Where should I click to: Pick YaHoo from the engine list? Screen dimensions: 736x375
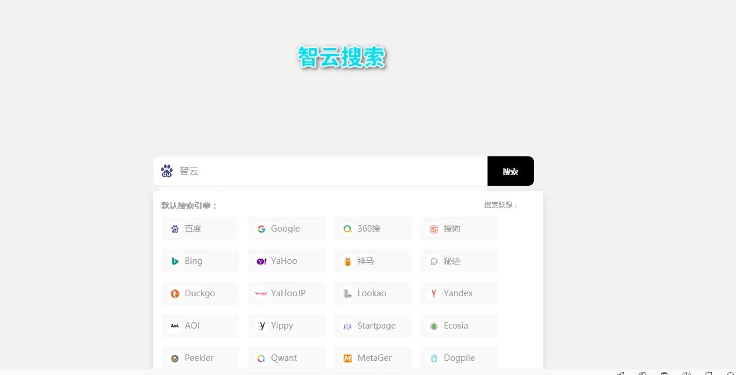pos(287,261)
